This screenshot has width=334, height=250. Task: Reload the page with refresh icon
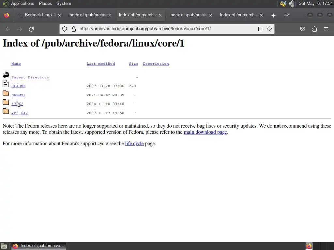[x=31, y=29]
